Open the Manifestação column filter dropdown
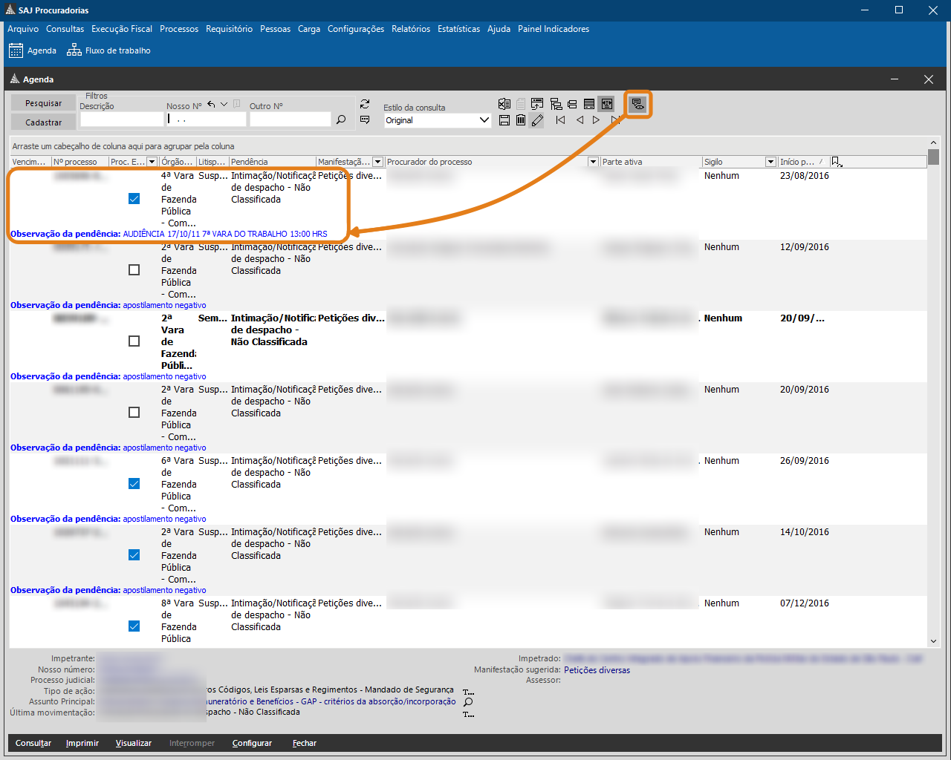Image resolution: width=951 pixels, height=760 pixels. click(x=377, y=162)
